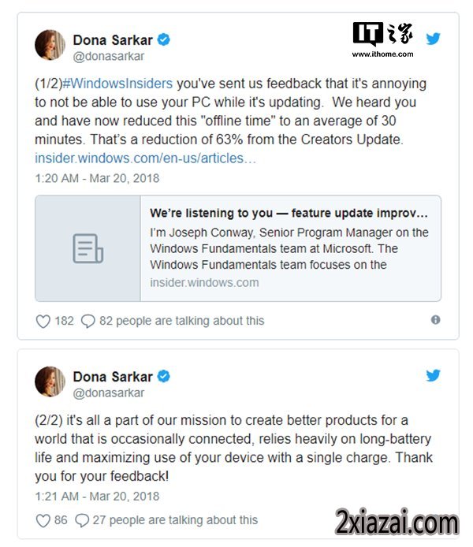Open Dona Sarkar's avatar in first tweet

[50, 45]
